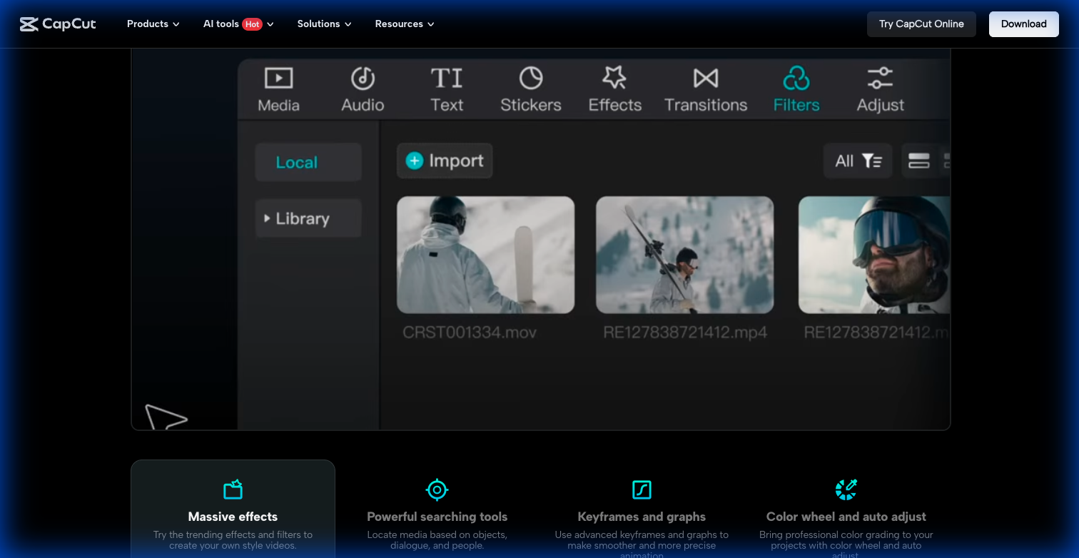Click the Keyframes and graphs icon

[x=641, y=489]
